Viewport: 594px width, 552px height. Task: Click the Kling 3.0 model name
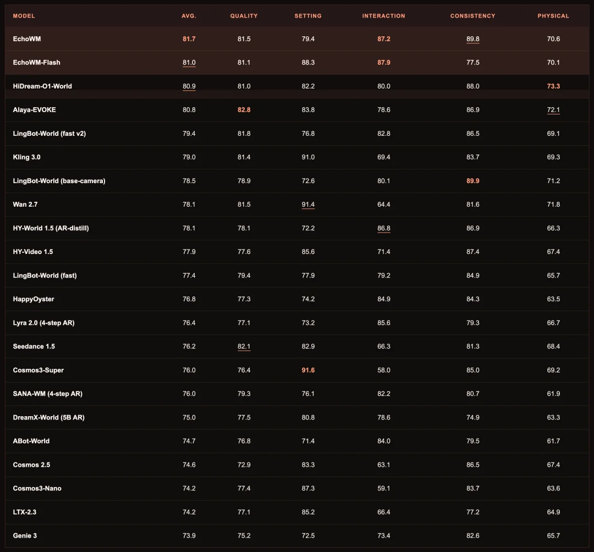tap(26, 157)
